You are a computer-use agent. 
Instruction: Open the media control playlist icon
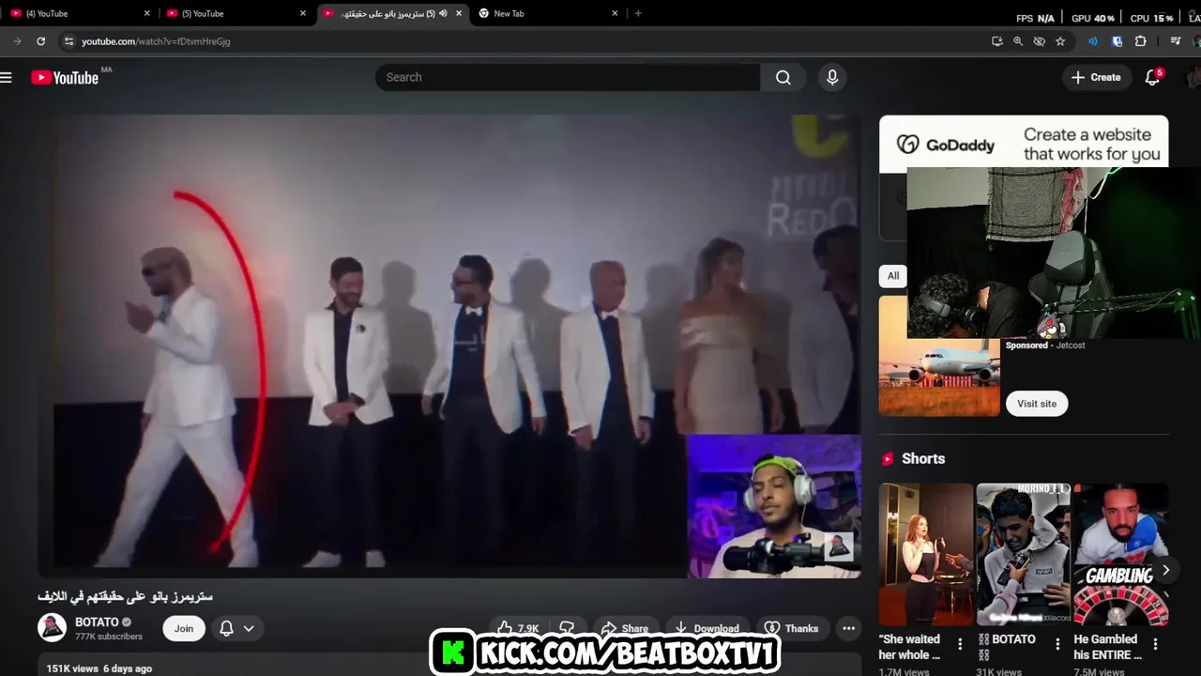click(1176, 41)
